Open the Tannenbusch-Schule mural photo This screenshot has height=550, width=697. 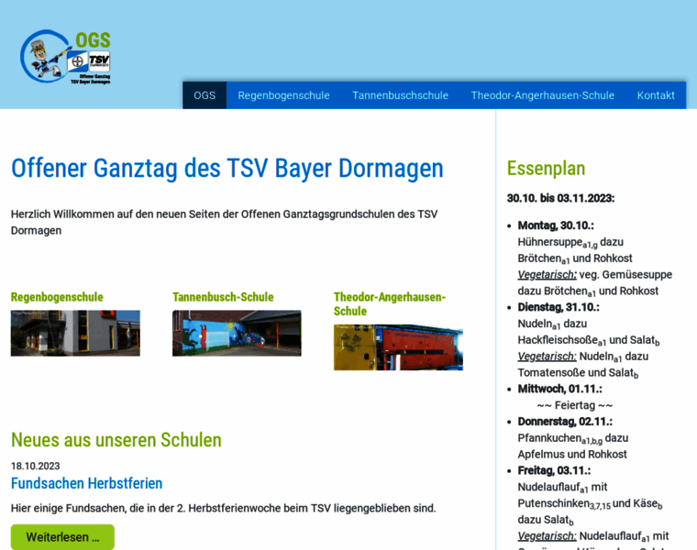237,333
